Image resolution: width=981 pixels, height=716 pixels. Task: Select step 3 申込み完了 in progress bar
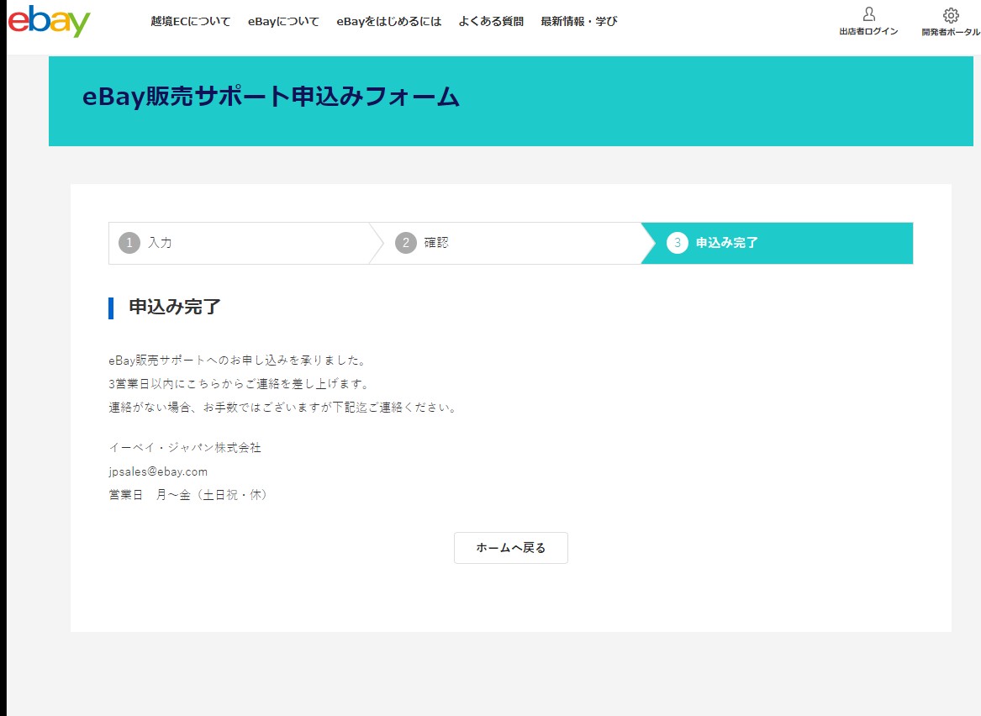[777, 243]
